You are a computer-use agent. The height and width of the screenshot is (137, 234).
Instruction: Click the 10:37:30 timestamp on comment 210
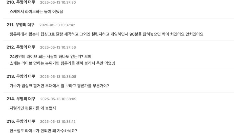pyautogui.click(x=58, y=3)
